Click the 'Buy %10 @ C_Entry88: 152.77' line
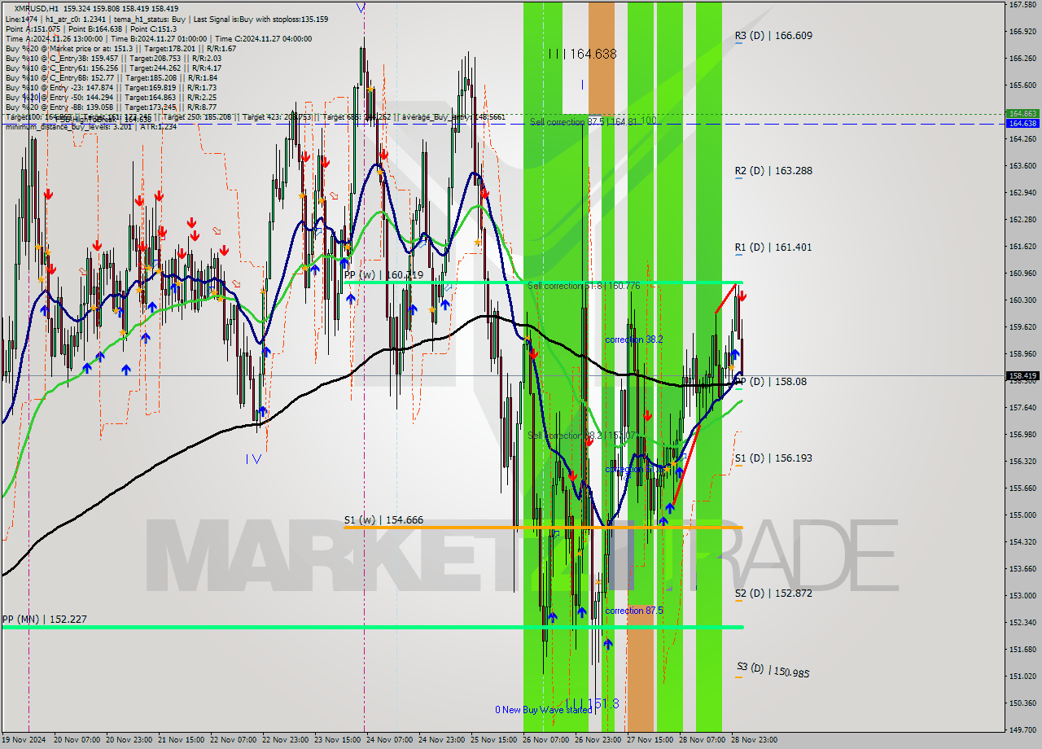This screenshot has width=1042, height=749. pos(112,78)
